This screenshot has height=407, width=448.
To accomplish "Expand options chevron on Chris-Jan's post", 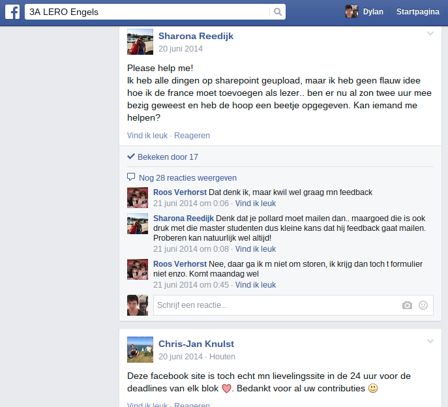I will [430, 341].
